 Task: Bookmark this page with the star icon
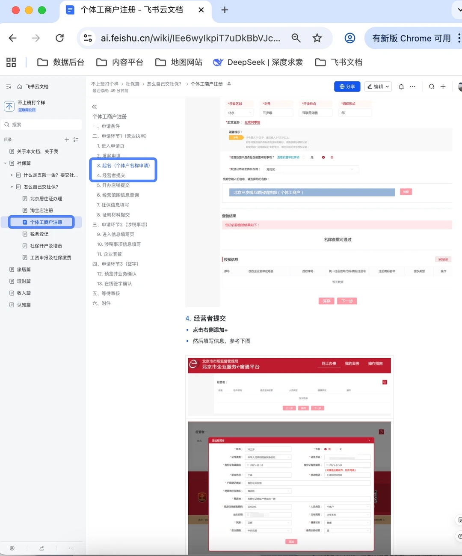click(x=317, y=38)
